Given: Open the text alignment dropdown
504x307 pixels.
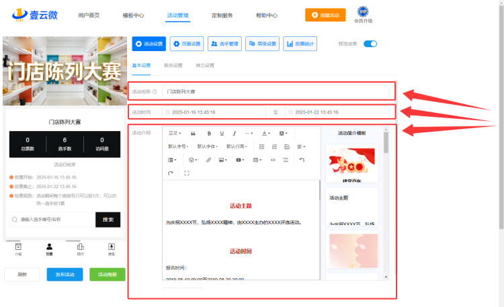Looking at the screenshot, I should pos(301,146).
